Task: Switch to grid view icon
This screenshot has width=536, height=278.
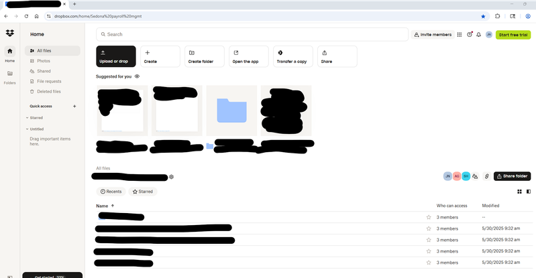Action: tap(520, 192)
